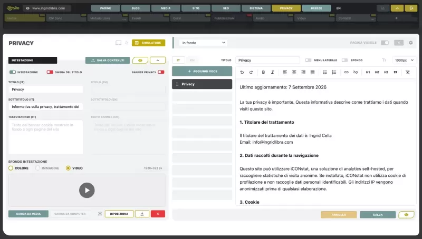Viewport: 422px width, 239px height.
Task: Select Immagine background option
Action: [x=37, y=168]
